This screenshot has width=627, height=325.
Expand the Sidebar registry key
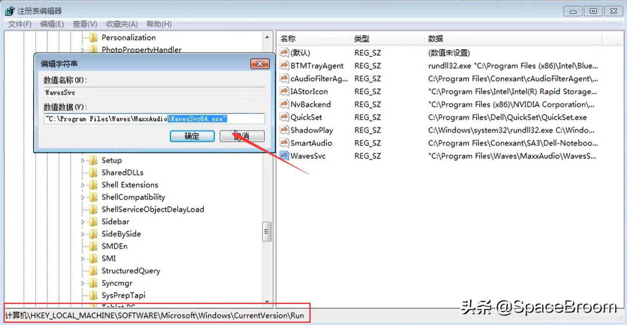[83, 221]
